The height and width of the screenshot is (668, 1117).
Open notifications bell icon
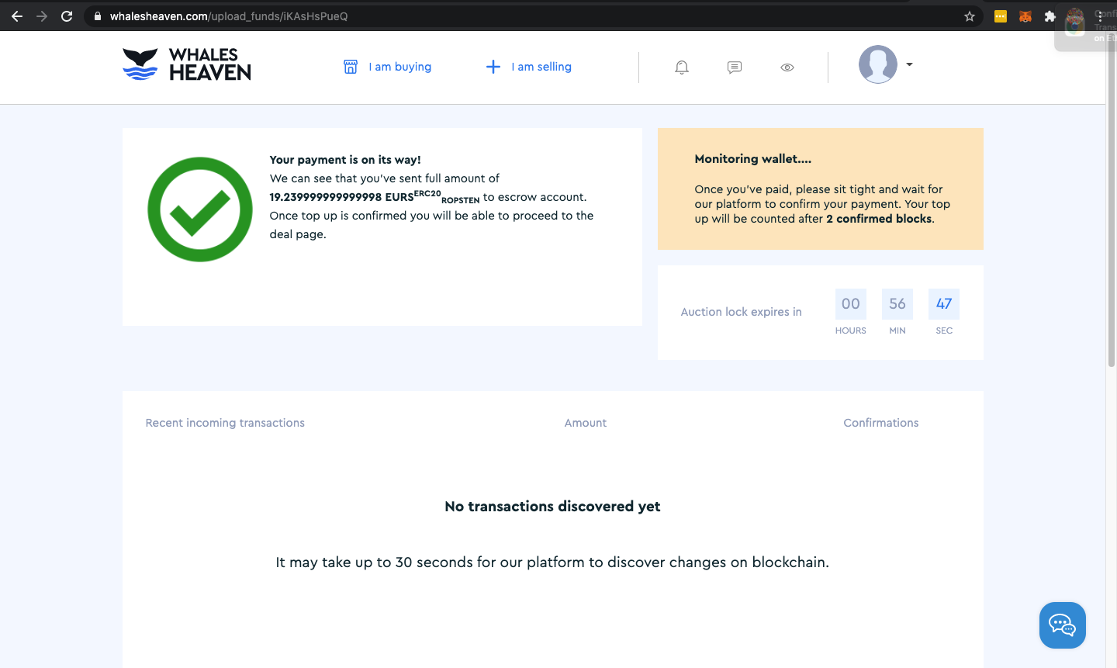682,67
